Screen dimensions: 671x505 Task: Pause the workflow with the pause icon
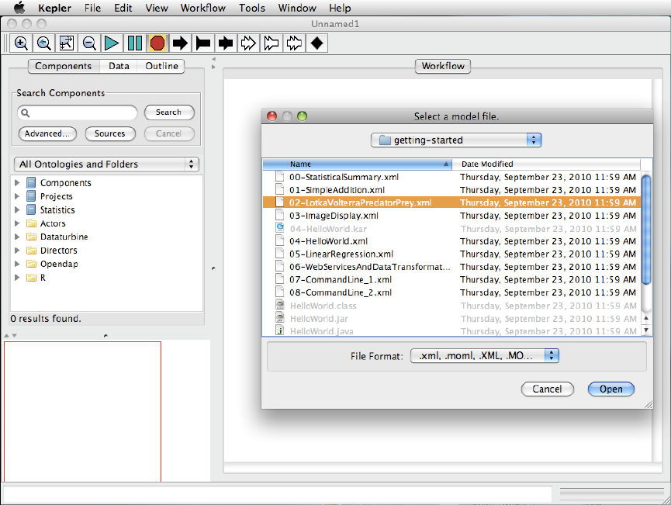coord(135,43)
